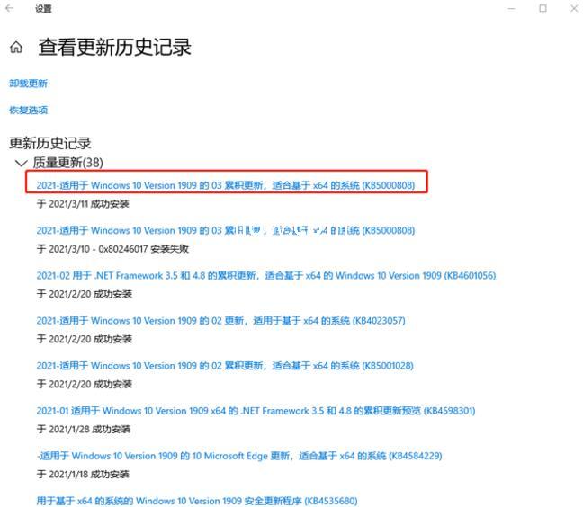Click the 更新历史记录 section heading
The height and width of the screenshot is (507, 583).
click(x=49, y=143)
